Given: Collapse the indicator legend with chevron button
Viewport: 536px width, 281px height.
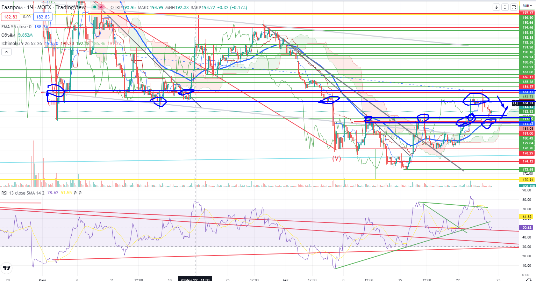Looking at the screenshot, I should [x=7, y=52].
